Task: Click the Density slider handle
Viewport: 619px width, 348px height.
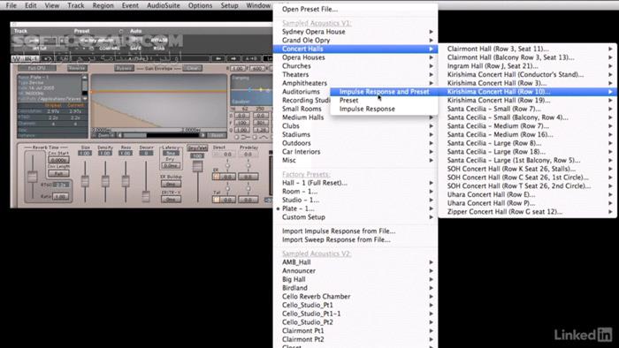Action: click(105, 181)
